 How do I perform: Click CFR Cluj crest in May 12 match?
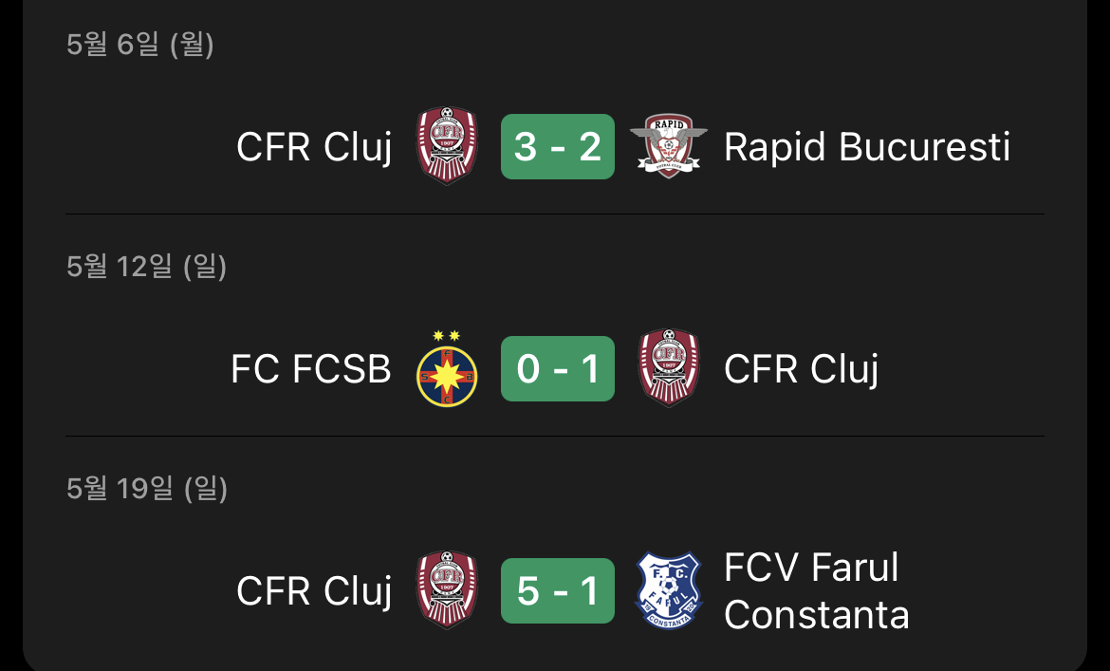click(669, 368)
